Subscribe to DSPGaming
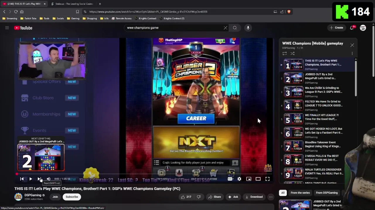375x210 pixels. tap(72, 197)
